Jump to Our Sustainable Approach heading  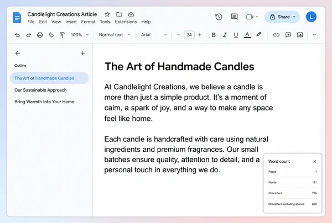tap(40, 90)
